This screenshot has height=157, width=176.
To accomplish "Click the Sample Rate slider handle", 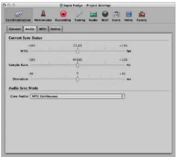I will tap(77, 65).
